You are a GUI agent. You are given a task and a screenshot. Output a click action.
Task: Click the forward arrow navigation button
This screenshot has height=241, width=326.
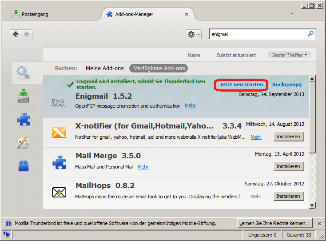27,34
